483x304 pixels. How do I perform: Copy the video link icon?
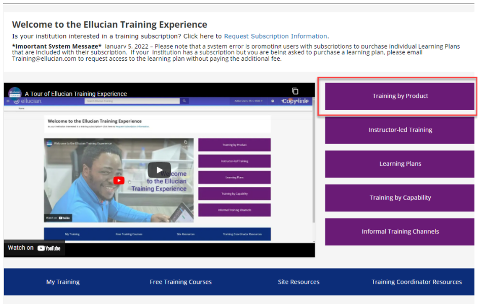click(295, 91)
